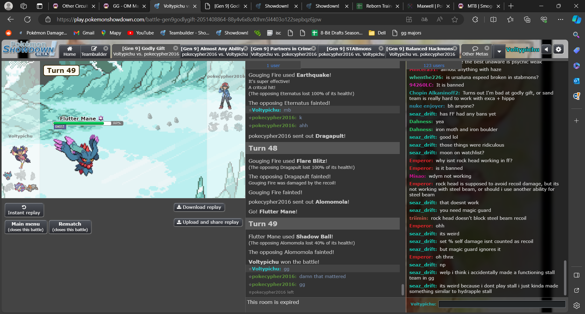The image size is (585, 314).
Task: Click the battle log scrollbar
Action: pos(402,290)
